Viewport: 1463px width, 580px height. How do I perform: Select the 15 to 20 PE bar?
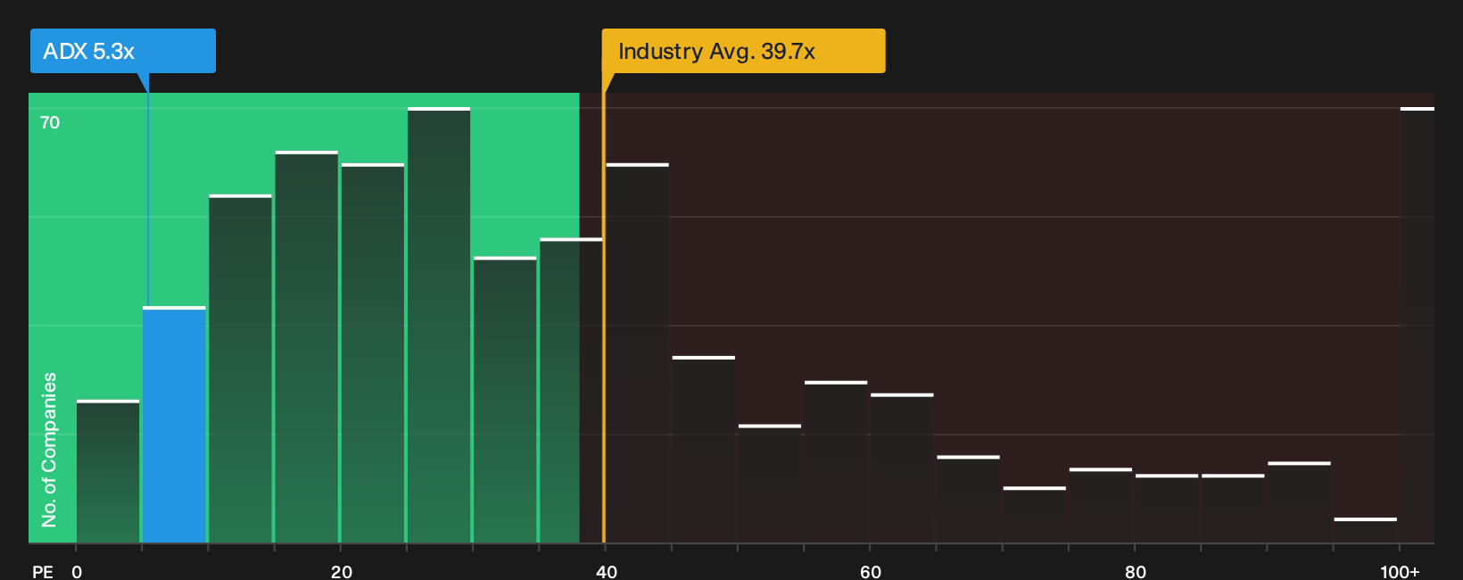(307, 347)
